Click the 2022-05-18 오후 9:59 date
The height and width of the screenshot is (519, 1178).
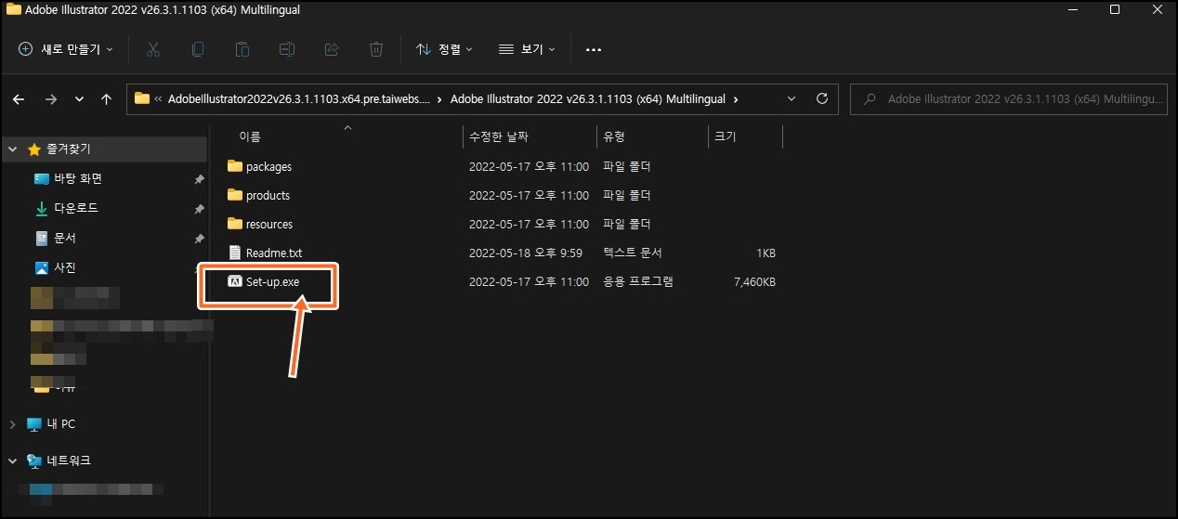(x=526, y=253)
